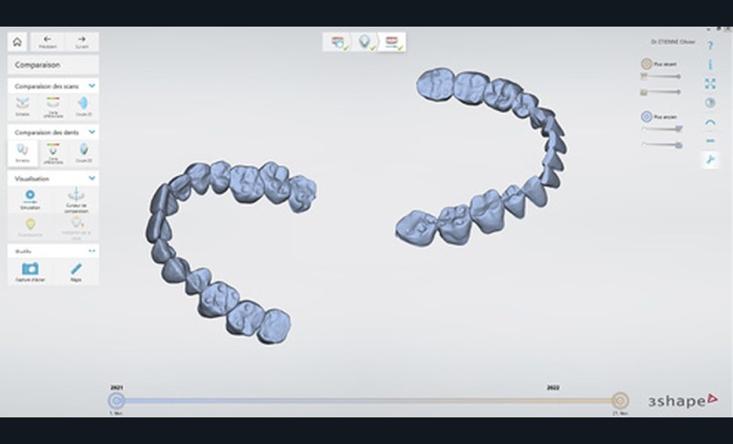The width and height of the screenshot is (733, 444).
Task: Go forward with the Suivant button
Action: point(82,42)
